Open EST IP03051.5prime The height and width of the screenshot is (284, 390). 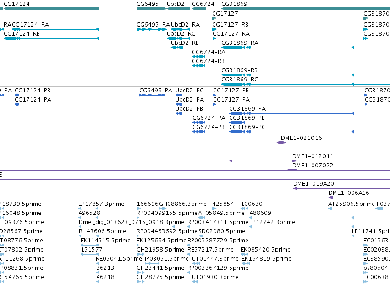(167, 259)
